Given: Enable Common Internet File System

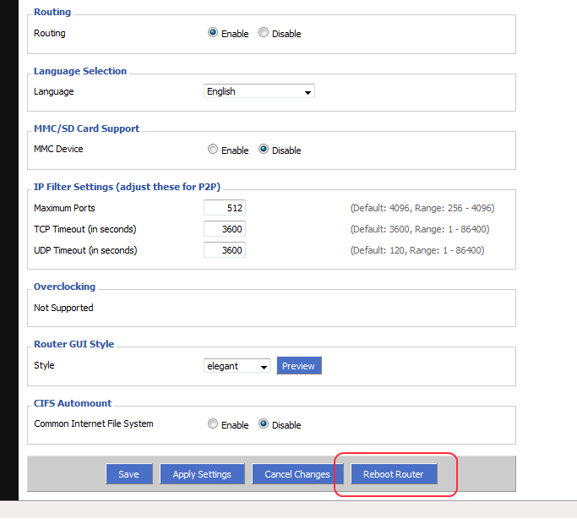Looking at the screenshot, I should [x=213, y=423].
